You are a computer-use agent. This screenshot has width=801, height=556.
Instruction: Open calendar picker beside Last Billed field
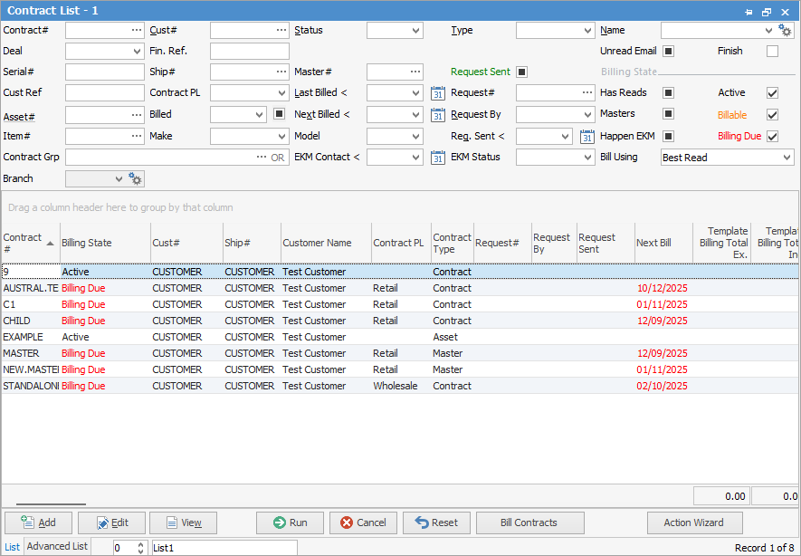(x=438, y=93)
